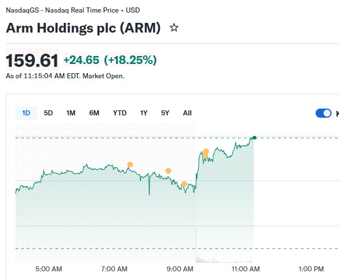The image size is (339, 280).
Task: Show the All time chart range
Action: (187, 113)
